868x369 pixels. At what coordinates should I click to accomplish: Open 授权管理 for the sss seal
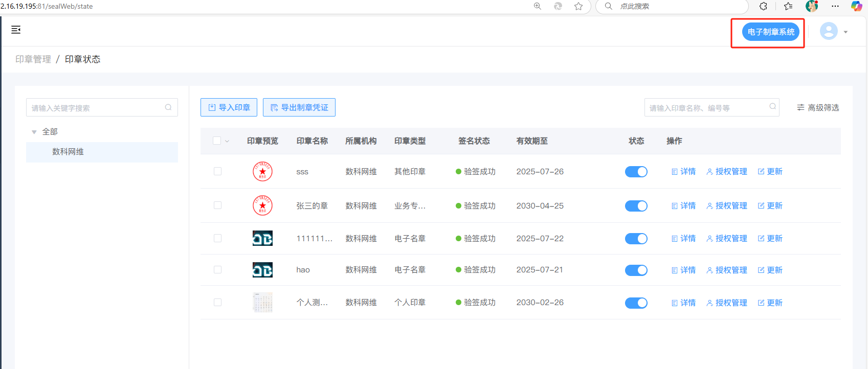tap(727, 172)
